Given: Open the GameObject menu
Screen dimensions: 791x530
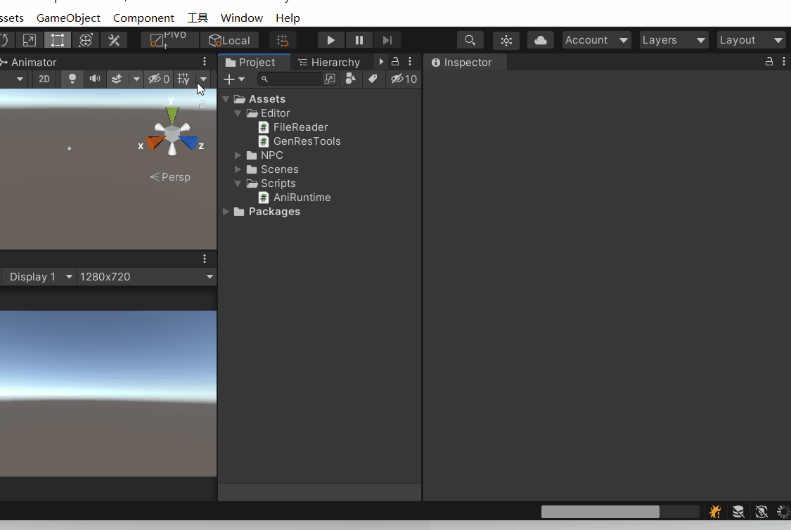Looking at the screenshot, I should point(69,18).
